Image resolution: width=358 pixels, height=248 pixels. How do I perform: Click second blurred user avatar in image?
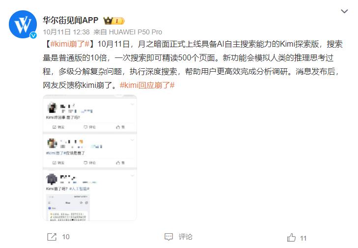point(52,143)
